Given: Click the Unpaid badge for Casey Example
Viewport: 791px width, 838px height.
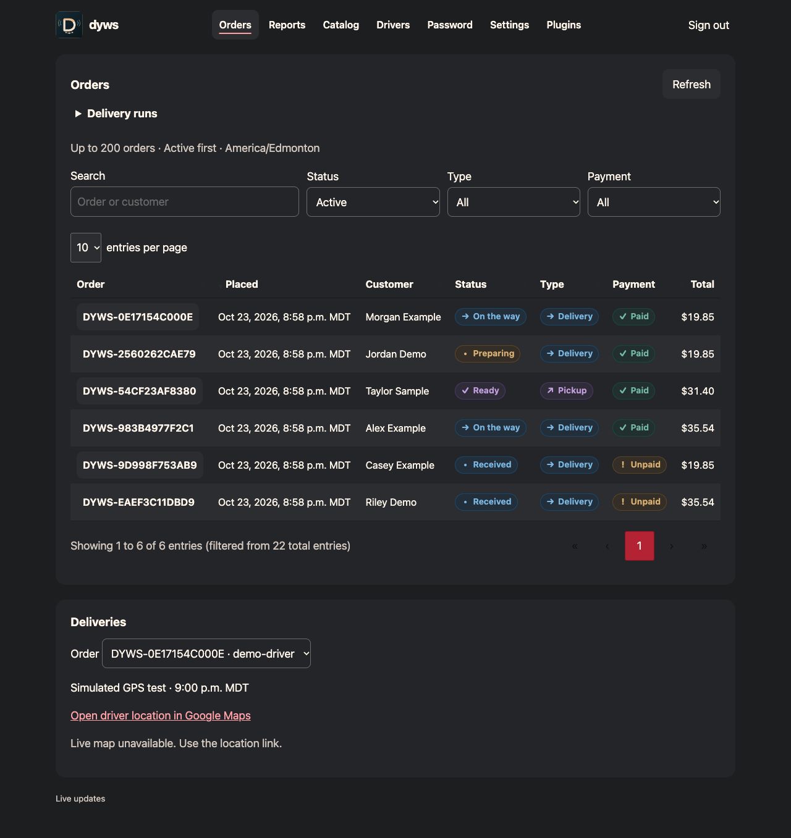Looking at the screenshot, I should (x=640, y=465).
